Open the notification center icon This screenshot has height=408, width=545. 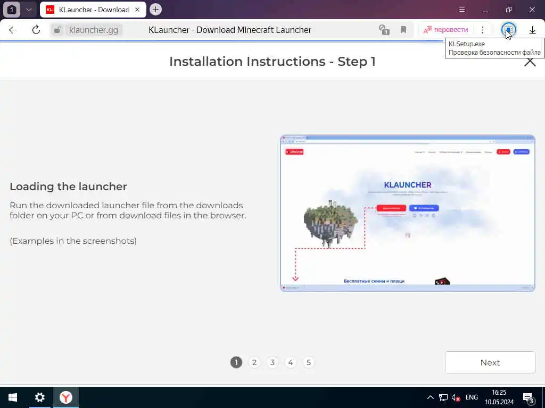pyautogui.click(x=529, y=397)
